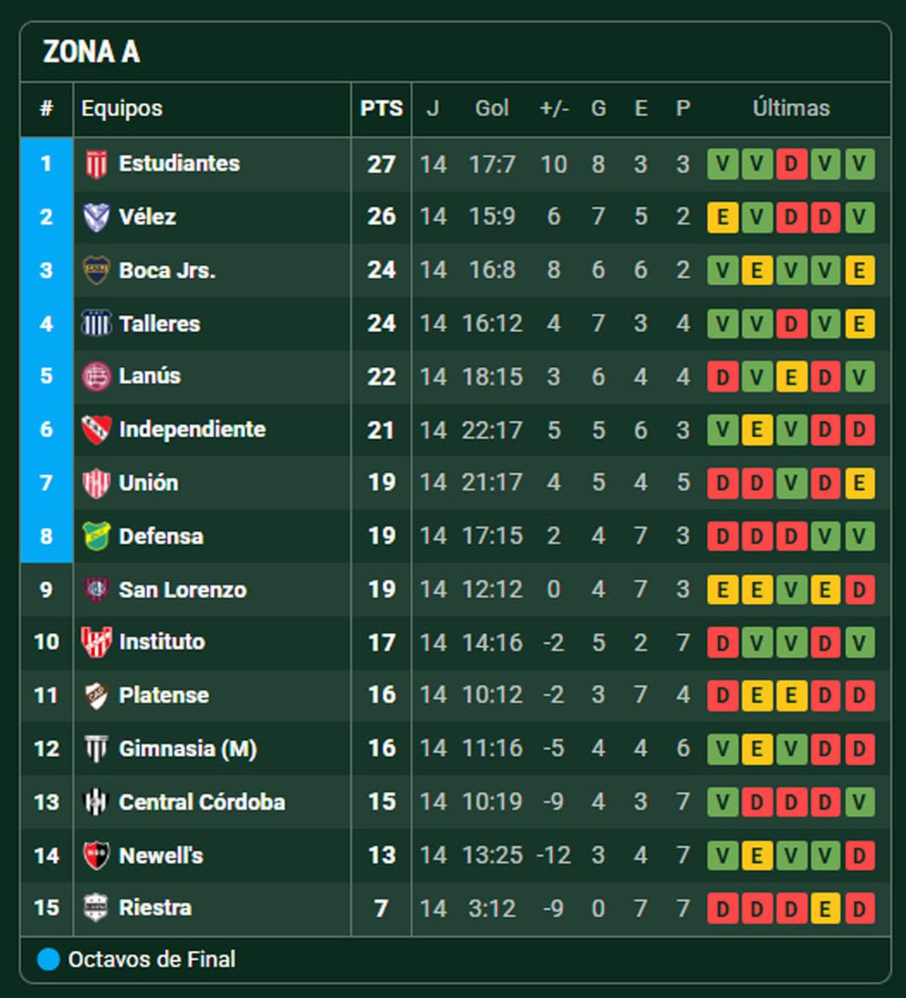Click the blue Octavos de Final legend dot
This screenshot has width=906, height=998.
click(x=48, y=959)
